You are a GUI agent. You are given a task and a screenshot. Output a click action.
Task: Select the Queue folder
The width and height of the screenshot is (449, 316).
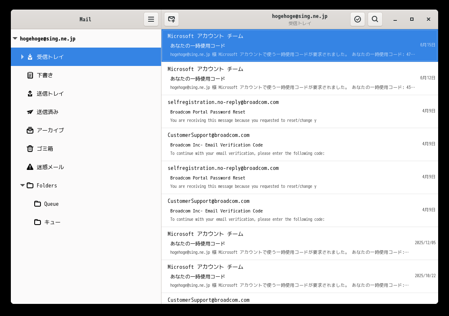click(86, 204)
